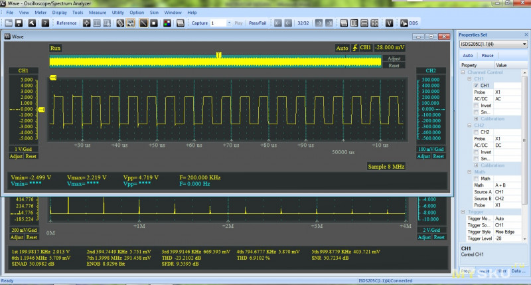Click the trigger position T marker
This screenshot has height=285, width=531.
click(219, 55)
